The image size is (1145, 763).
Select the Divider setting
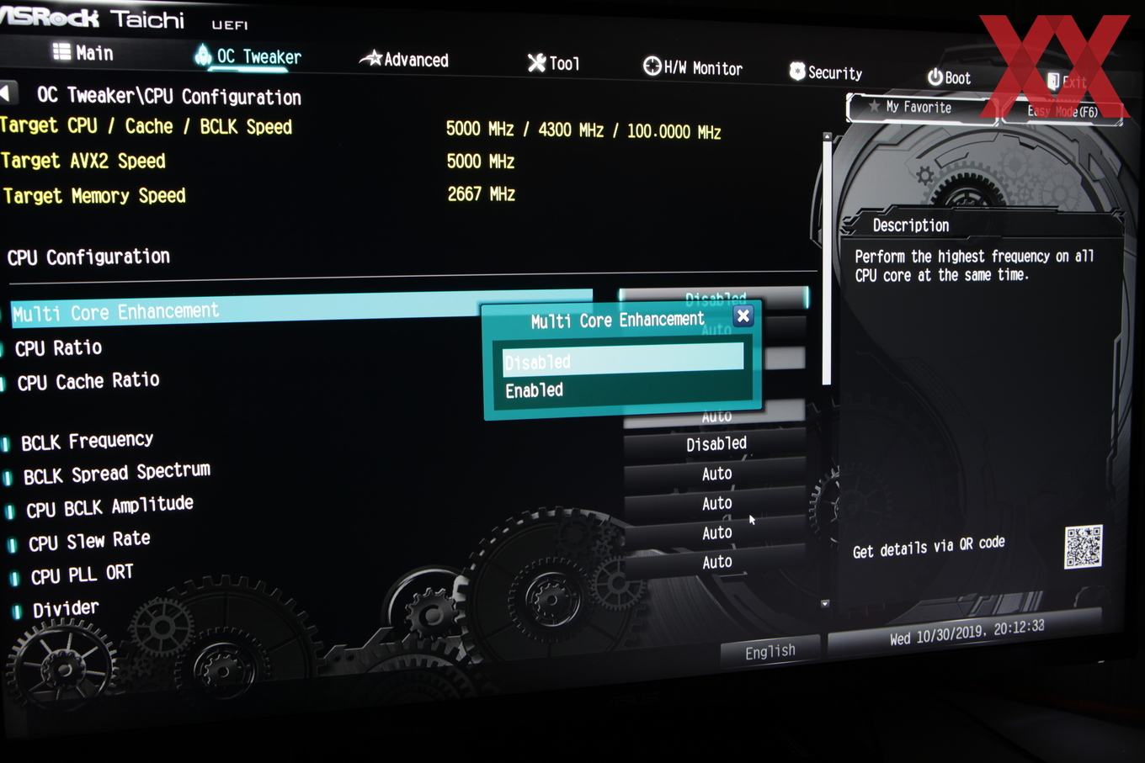[66, 608]
